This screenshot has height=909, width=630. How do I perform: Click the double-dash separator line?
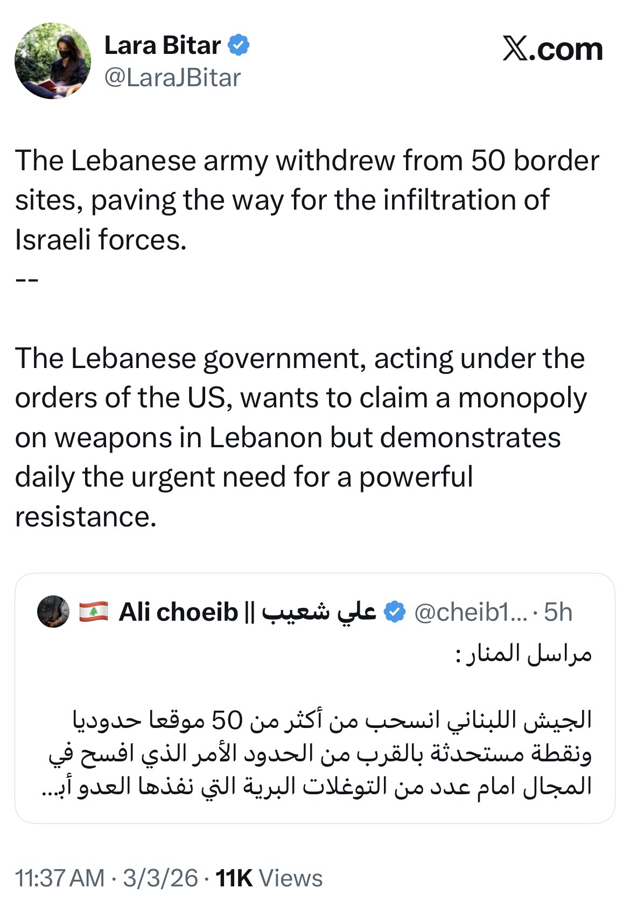26,280
